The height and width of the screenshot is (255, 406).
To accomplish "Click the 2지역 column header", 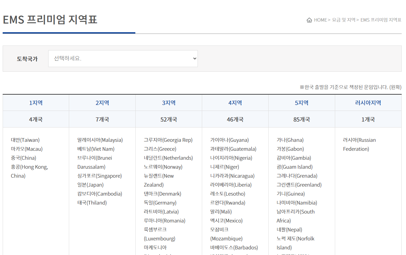I will click(x=102, y=103).
